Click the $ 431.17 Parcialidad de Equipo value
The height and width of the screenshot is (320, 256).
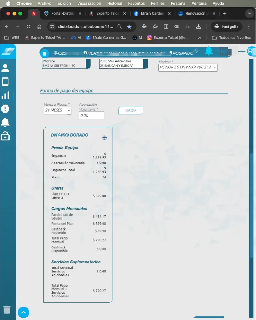pyautogui.click(x=99, y=217)
